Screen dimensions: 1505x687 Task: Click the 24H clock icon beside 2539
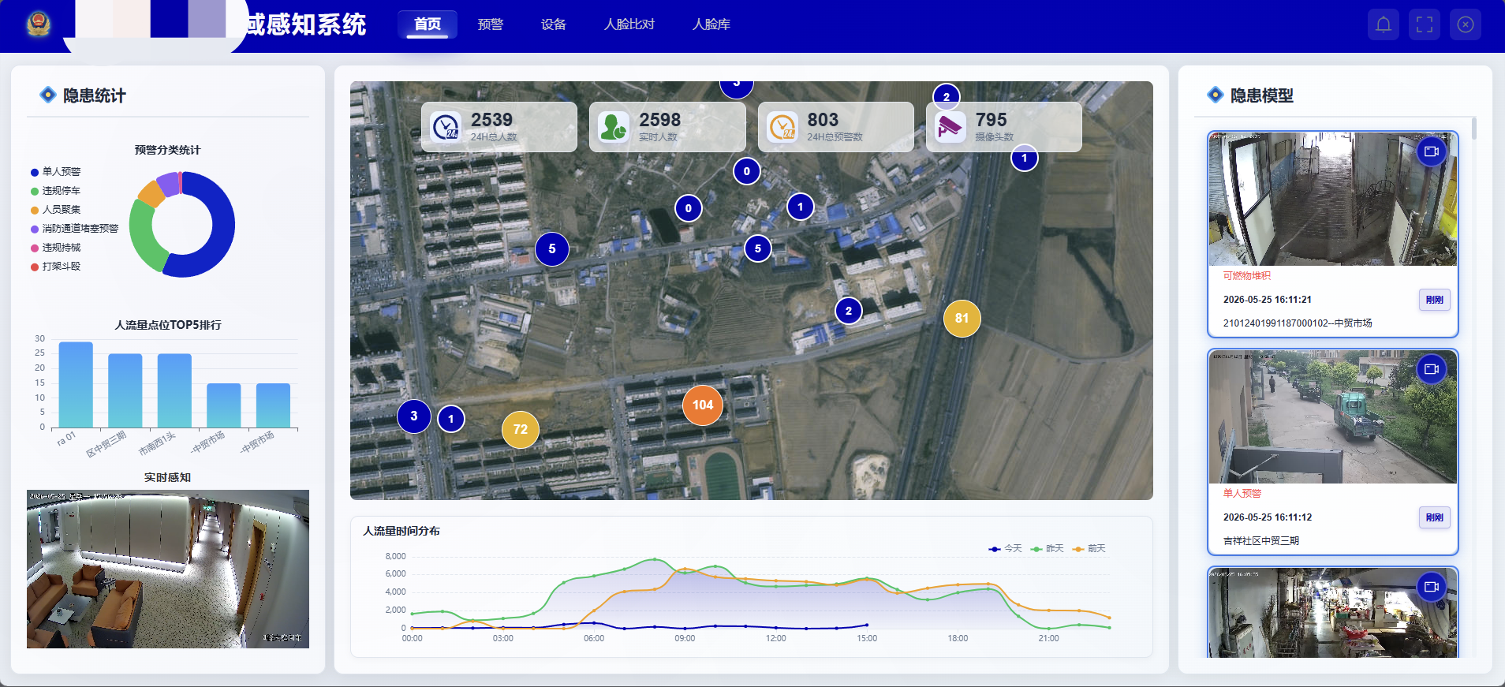point(446,126)
